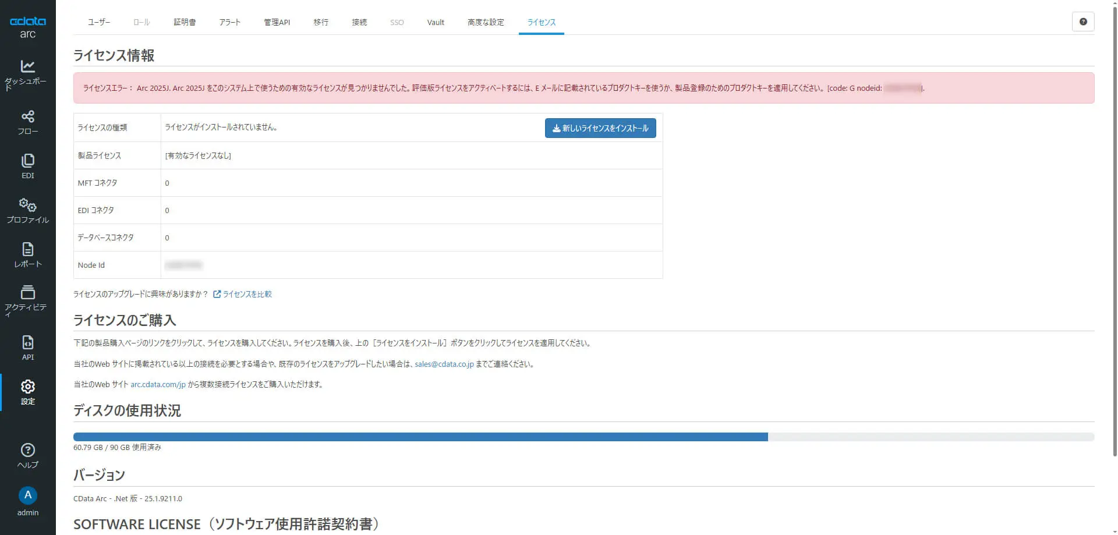Switch to the Vault tab
This screenshot has height=535, width=1118.
436,22
